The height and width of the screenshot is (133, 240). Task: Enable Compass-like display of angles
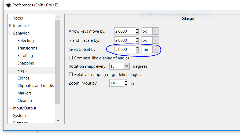71,58
